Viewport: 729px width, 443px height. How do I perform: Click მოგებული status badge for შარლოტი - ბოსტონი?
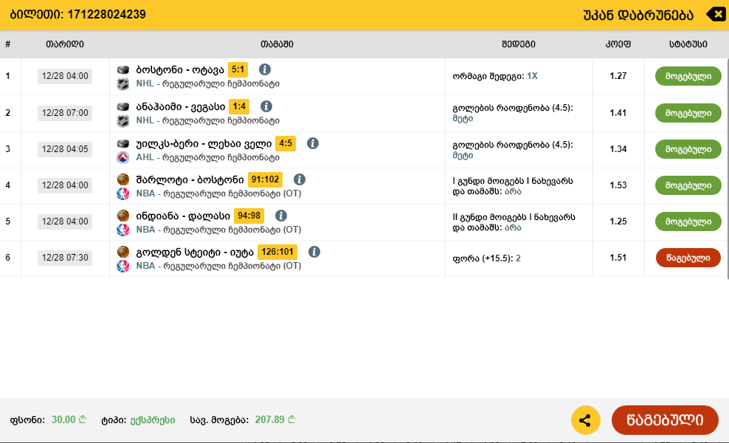point(688,185)
